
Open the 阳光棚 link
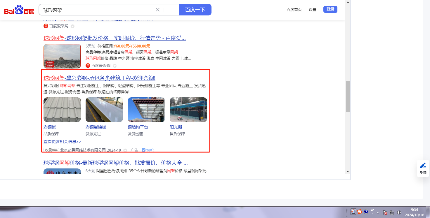176,127
